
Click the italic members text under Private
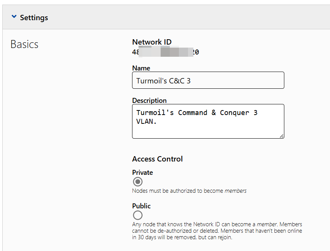point(236,190)
